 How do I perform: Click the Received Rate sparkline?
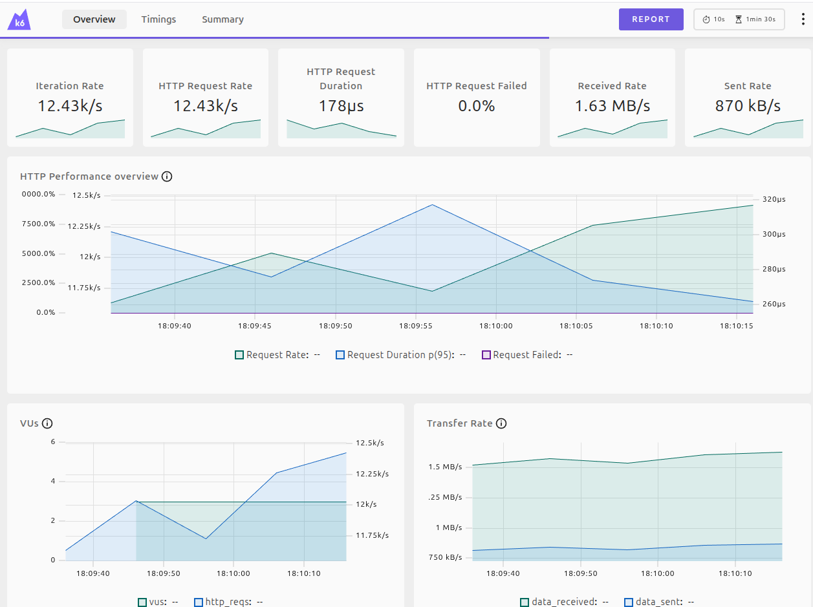coord(612,129)
